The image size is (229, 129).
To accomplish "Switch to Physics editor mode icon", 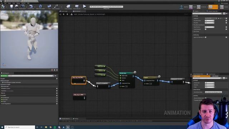I will click(222, 7).
